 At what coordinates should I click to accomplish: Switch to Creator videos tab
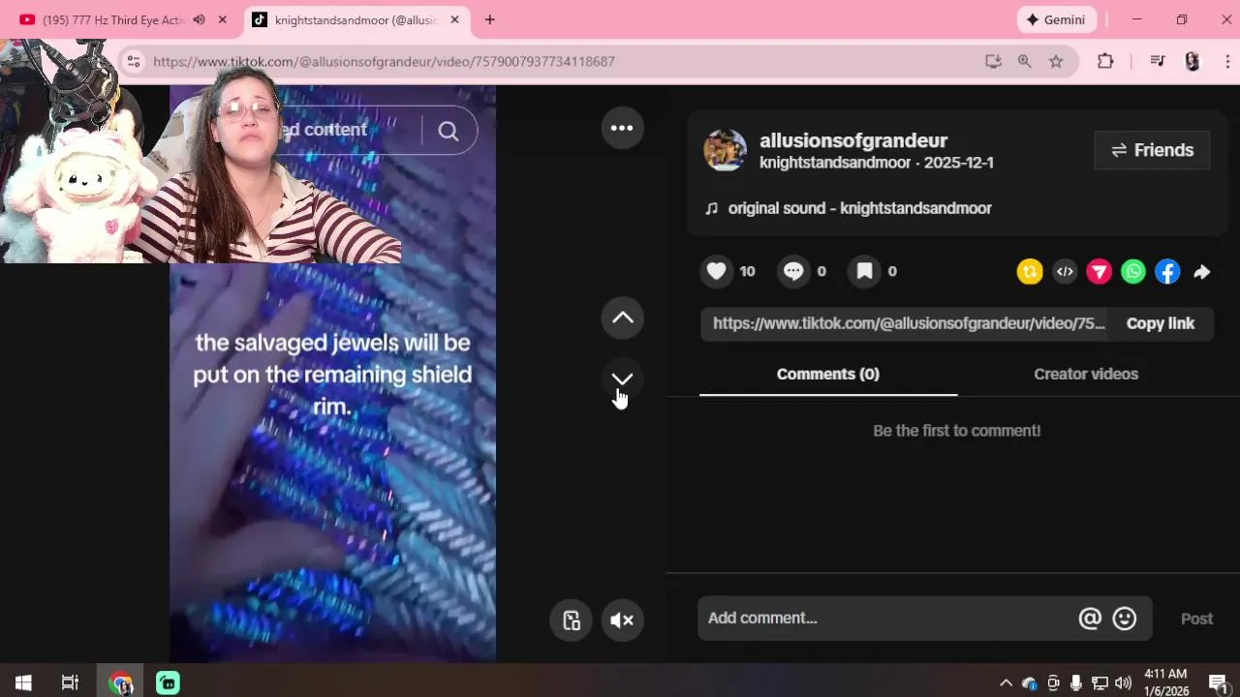(1086, 374)
